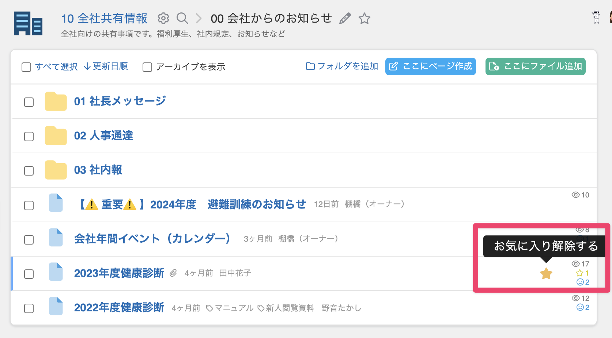This screenshot has width=612, height=338.
Task: Click the building icon at top left
Action: [x=28, y=24]
